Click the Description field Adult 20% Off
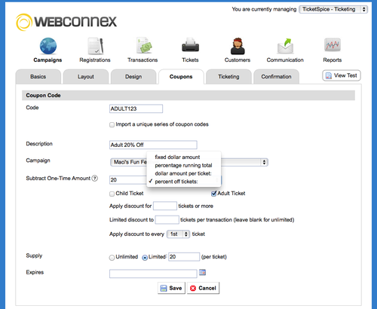Viewport: 377px width, 309px height. tap(153, 145)
